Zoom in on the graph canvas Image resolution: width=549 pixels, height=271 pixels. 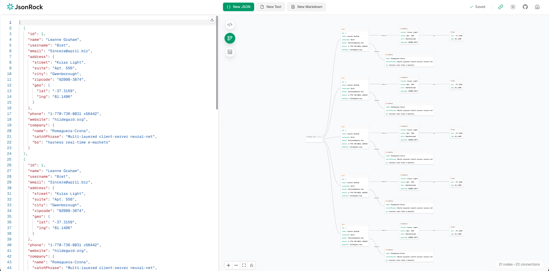[x=228, y=265]
